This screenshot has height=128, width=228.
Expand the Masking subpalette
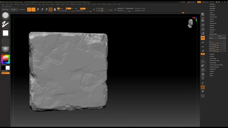[212, 26]
